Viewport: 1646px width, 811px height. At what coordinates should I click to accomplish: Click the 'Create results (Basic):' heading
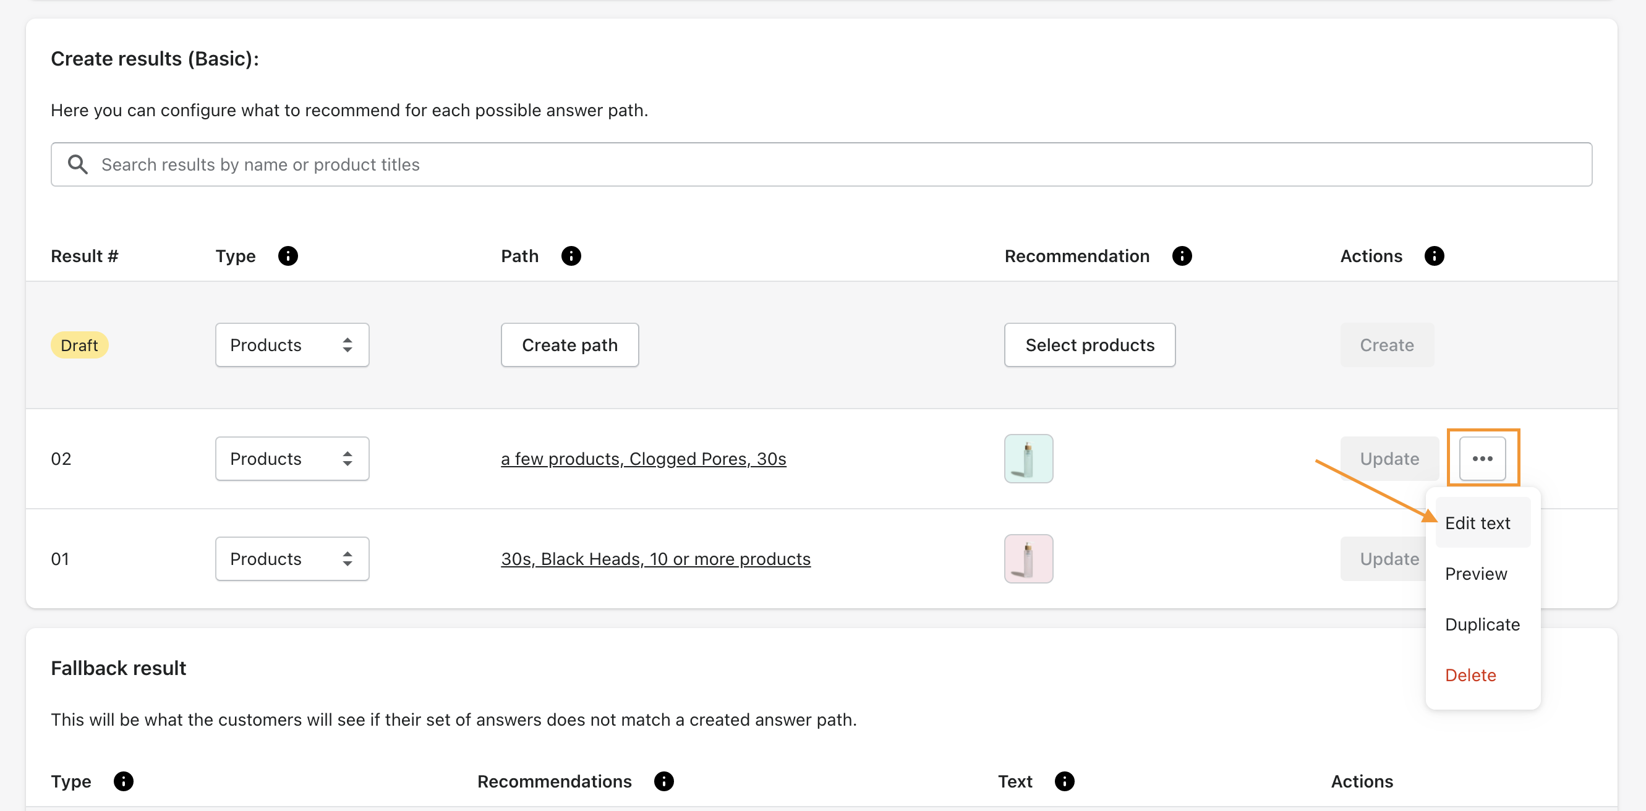point(155,59)
